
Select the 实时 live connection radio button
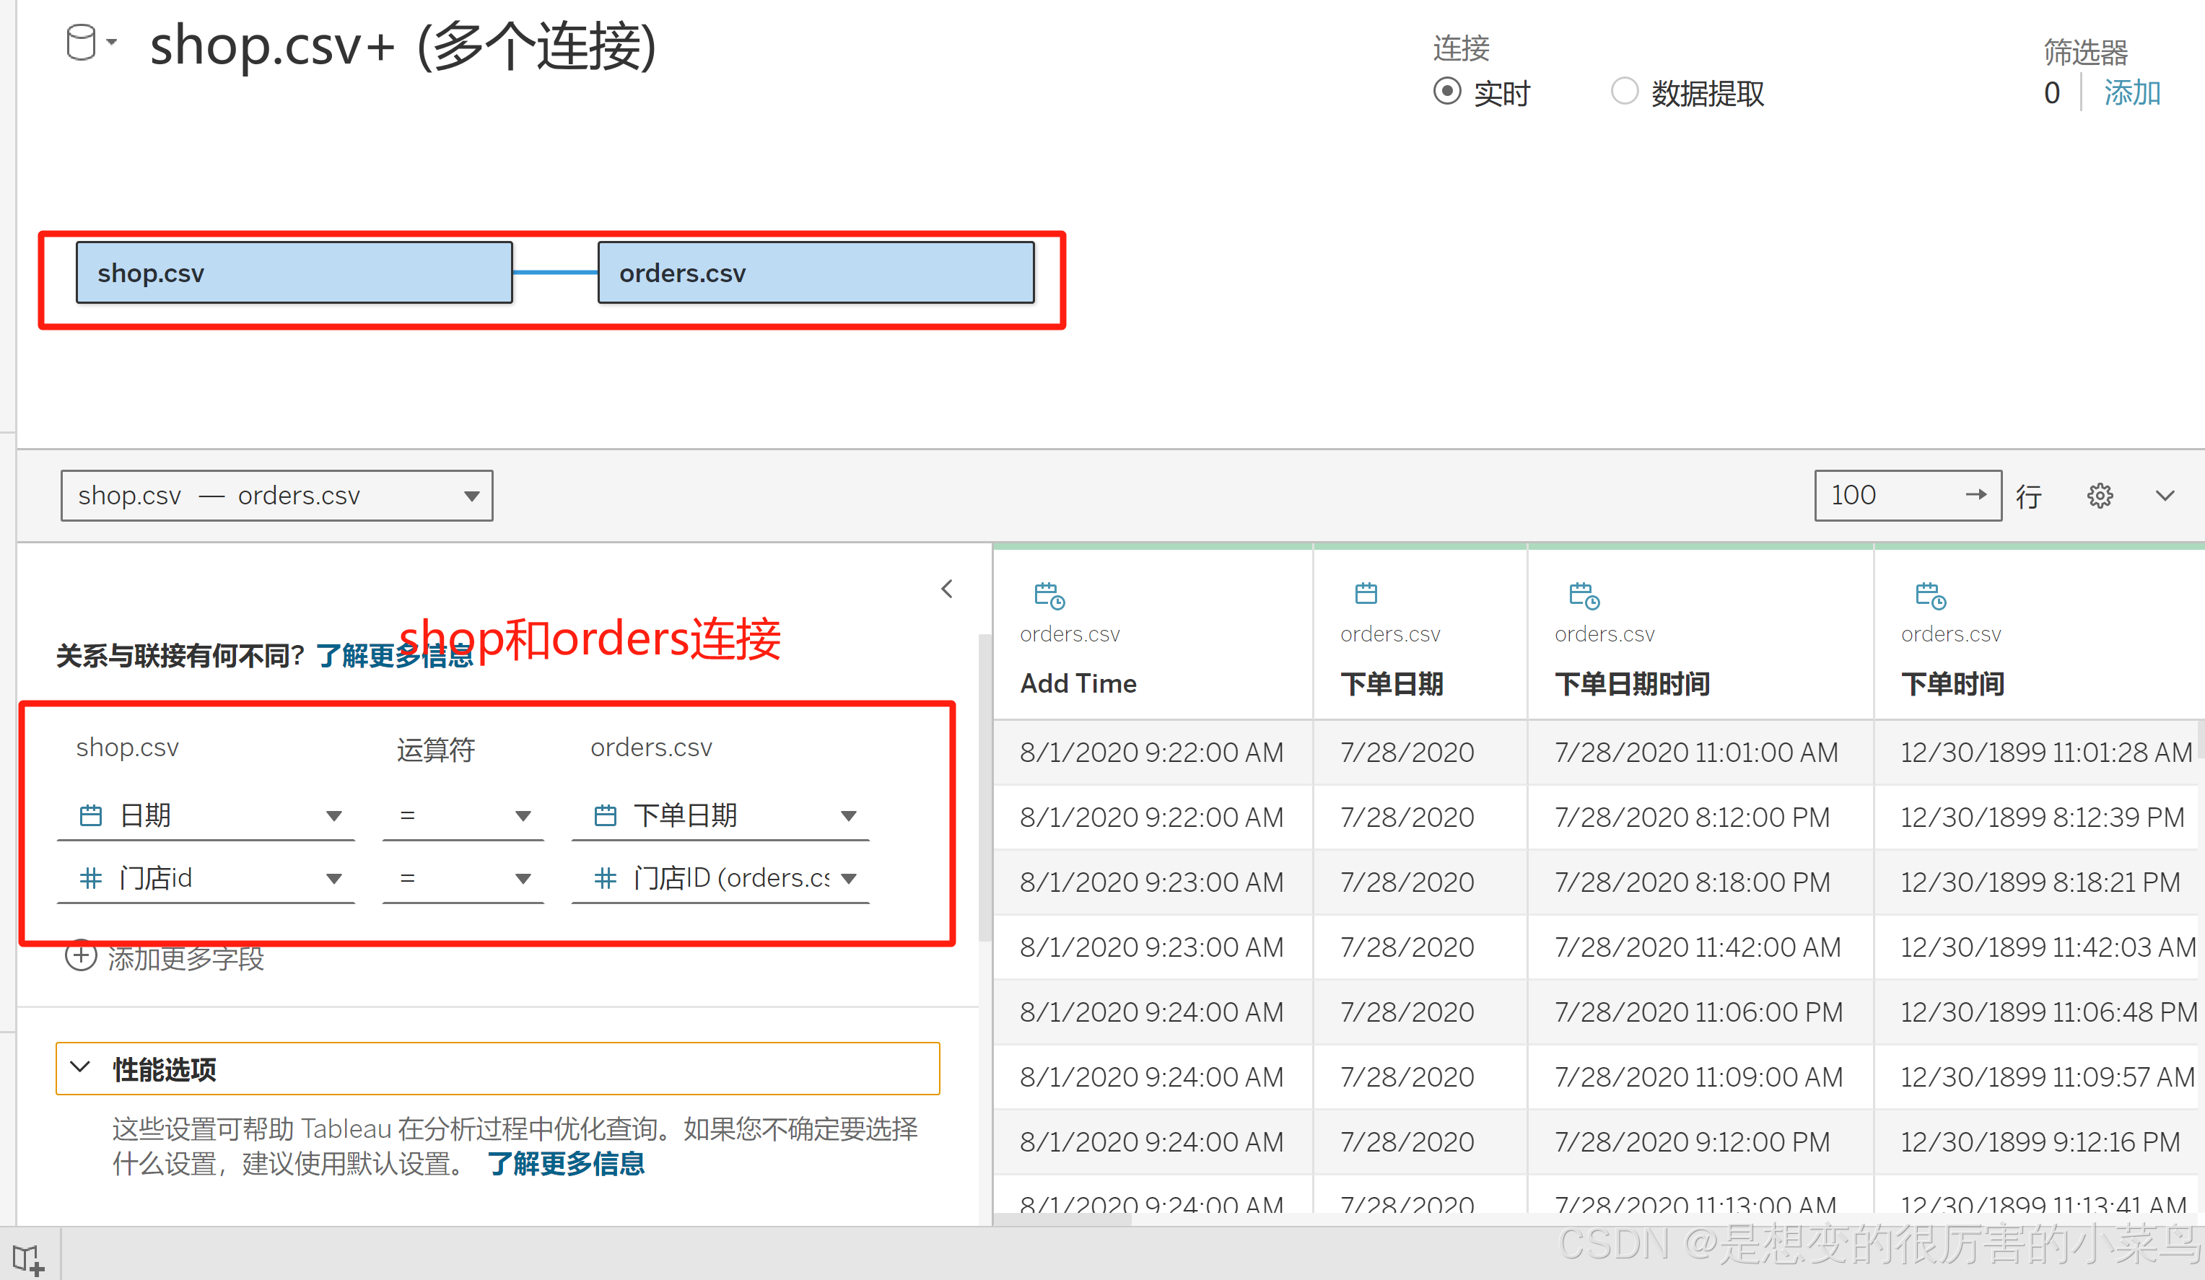(x=1447, y=92)
